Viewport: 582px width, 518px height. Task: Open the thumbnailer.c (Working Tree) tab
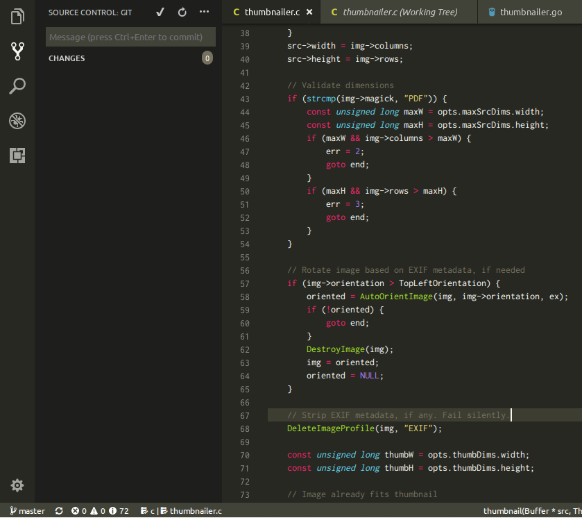click(400, 12)
